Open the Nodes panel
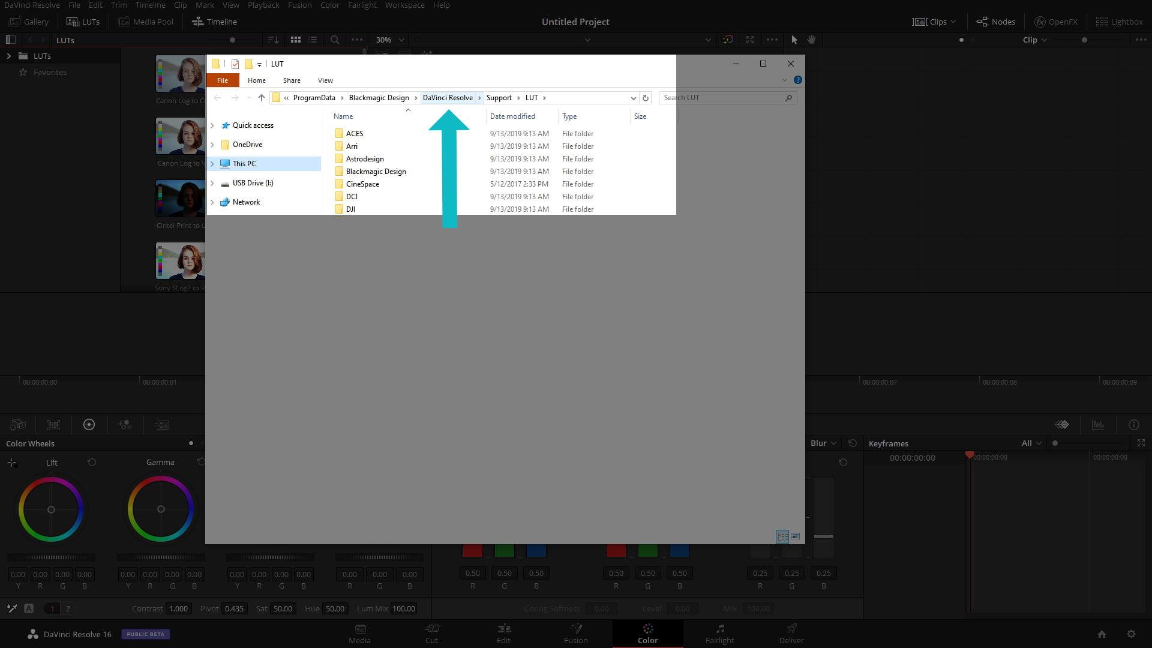The width and height of the screenshot is (1152, 648). (x=995, y=22)
